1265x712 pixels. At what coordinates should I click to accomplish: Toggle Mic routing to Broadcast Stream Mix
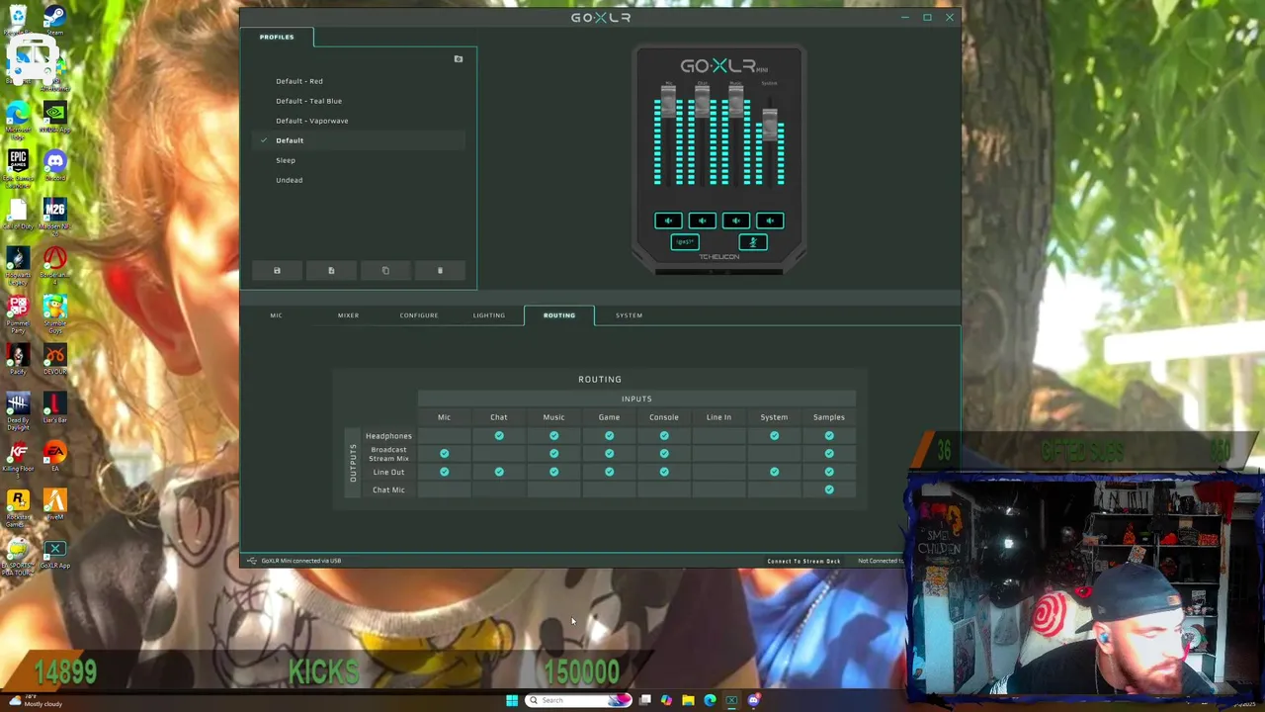(x=444, y=454)
